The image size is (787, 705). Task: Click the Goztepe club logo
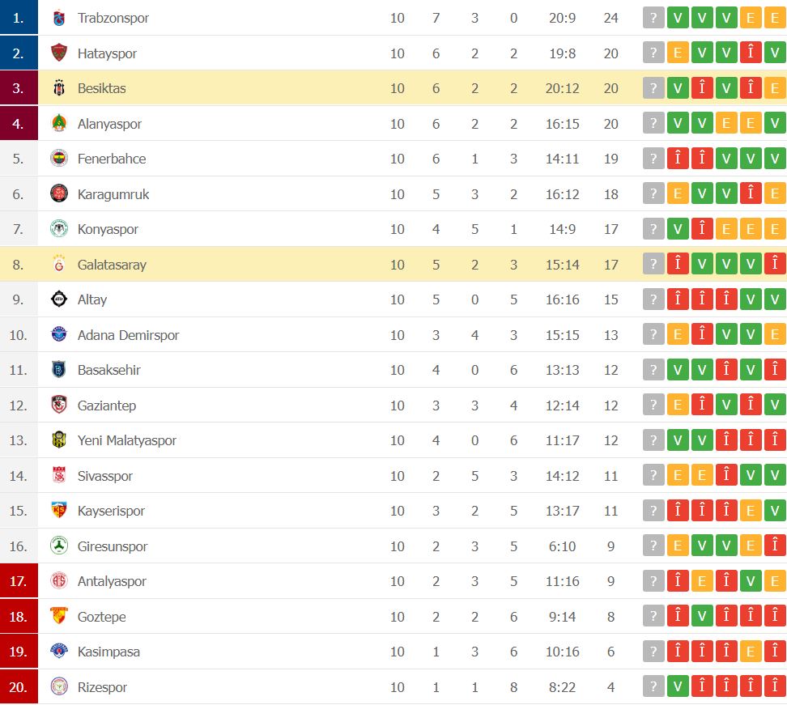[59, 617]
